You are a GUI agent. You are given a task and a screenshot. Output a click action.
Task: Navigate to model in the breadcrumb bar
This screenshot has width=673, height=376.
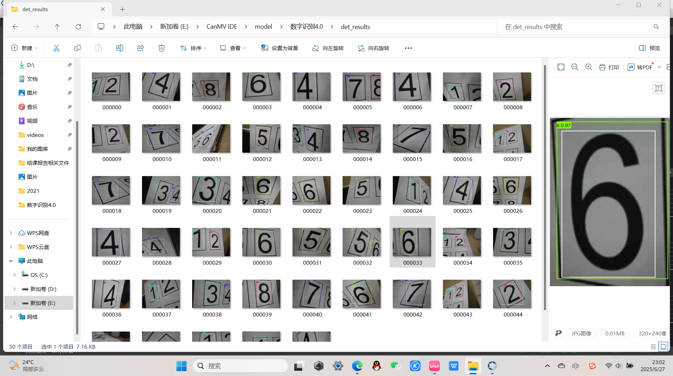click(x=263, y=27)
